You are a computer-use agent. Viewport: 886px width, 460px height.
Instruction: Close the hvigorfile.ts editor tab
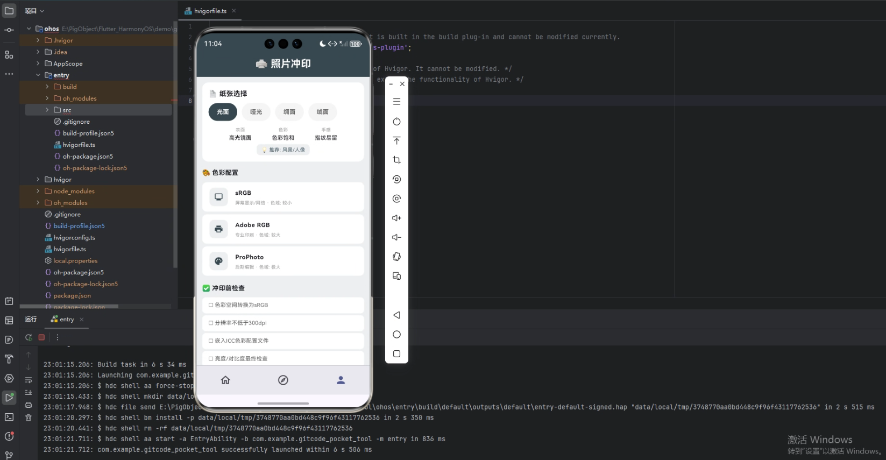pos(233,11)
